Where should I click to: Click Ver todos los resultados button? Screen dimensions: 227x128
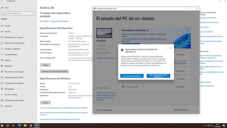click(x=132, y=76)
